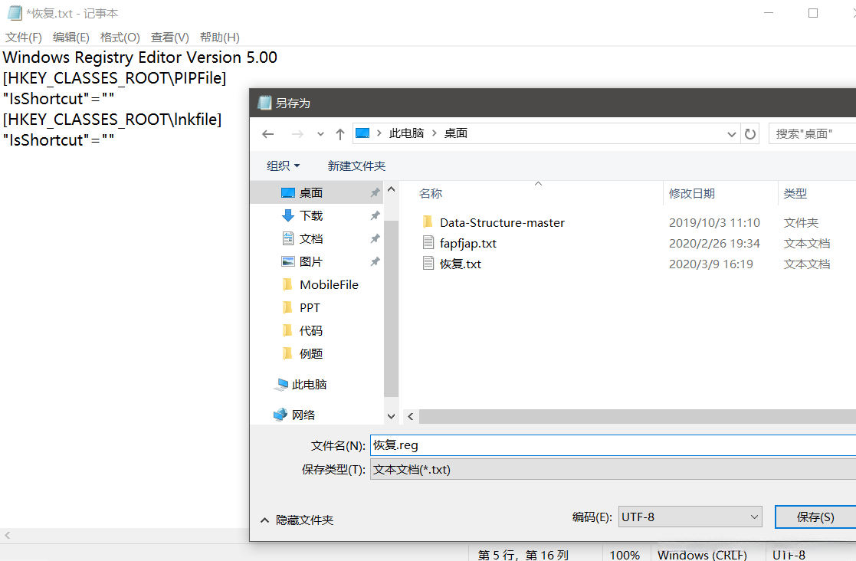This screenshot has height=561, width=856.
Task: Open chevron after 此电脑 breadcrumb
Action: point(435,133)
